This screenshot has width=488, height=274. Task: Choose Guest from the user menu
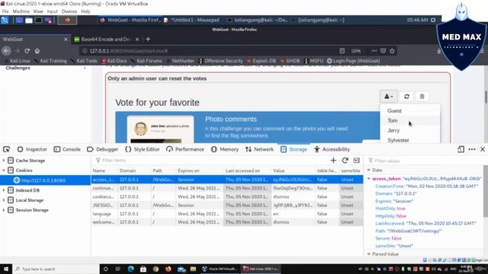tap(410, 111)
